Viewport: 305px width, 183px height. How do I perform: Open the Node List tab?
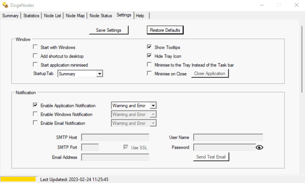coord(52,16)
